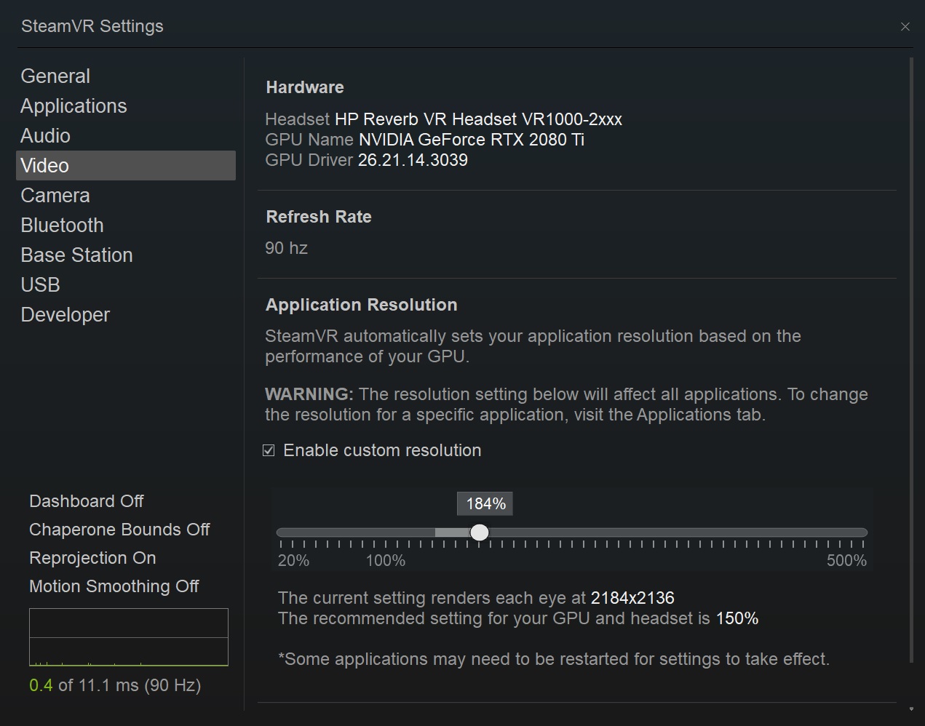Toggle the Chaperone Bounds Off status

tap(119, 530)
